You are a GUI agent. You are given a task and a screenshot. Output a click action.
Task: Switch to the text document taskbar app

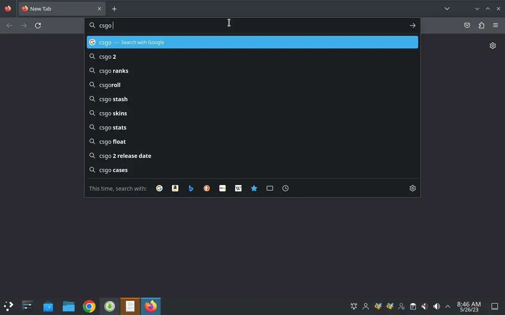pyautogui.click(x=130, y=306)
